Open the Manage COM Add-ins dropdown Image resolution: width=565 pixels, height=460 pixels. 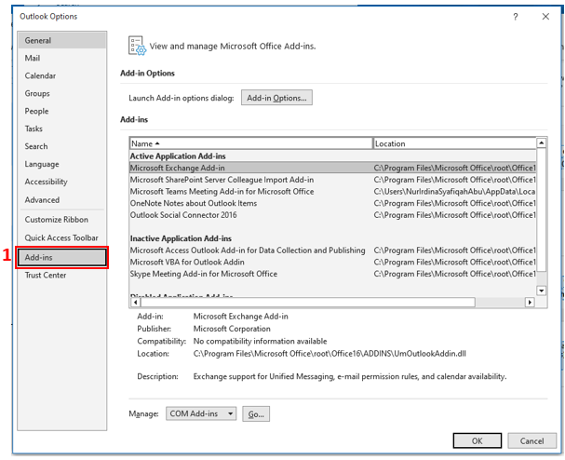click(x=201, y=413)
